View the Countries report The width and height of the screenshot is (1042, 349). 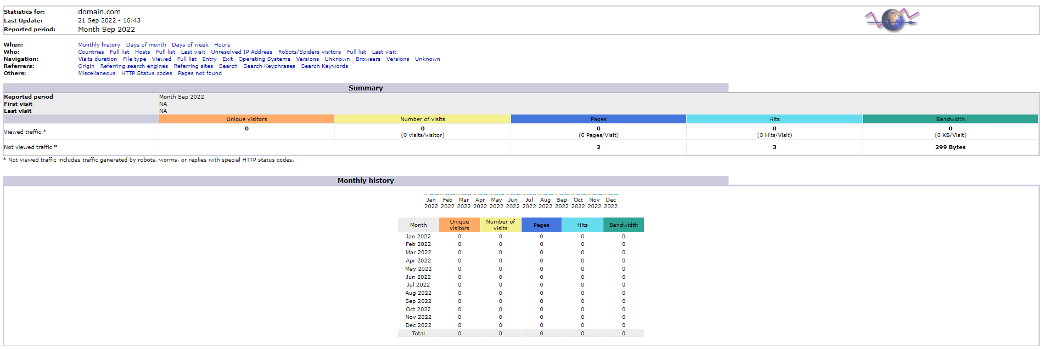91,52
